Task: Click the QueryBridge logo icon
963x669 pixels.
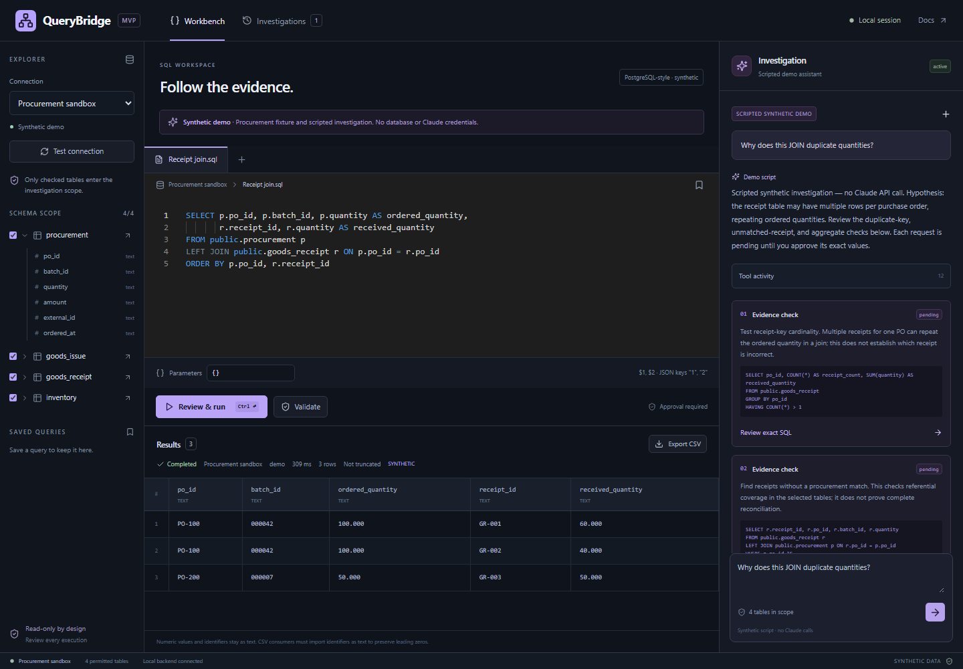Action: (26, 21)
